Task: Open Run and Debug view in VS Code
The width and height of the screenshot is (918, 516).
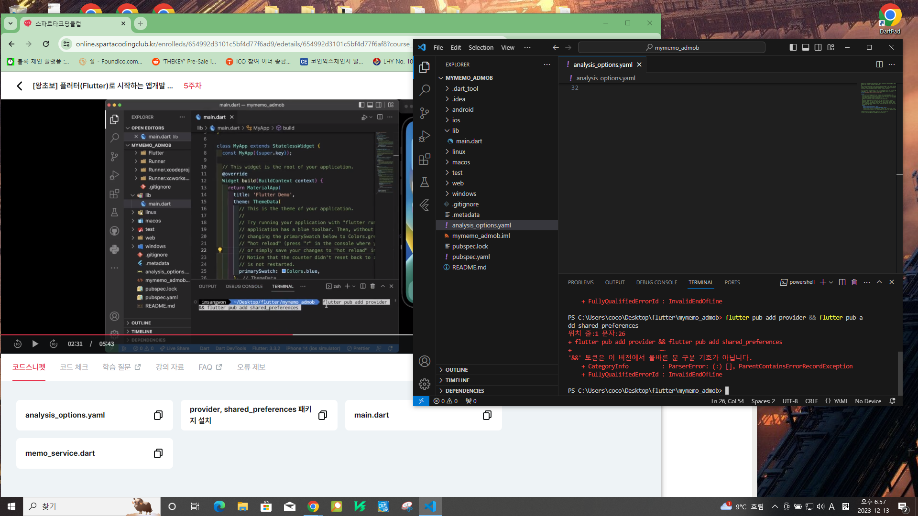Action: pos(425,136)
